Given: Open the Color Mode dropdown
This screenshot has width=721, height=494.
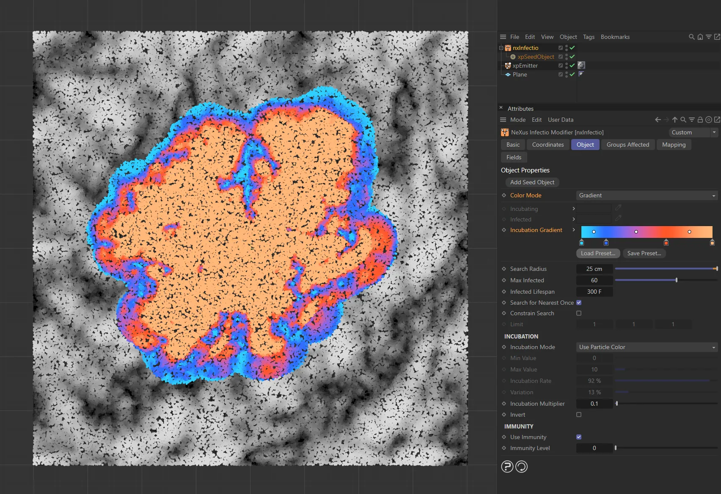Looking at the screenshot, I should pyautogui.click(x=647, y=195).
